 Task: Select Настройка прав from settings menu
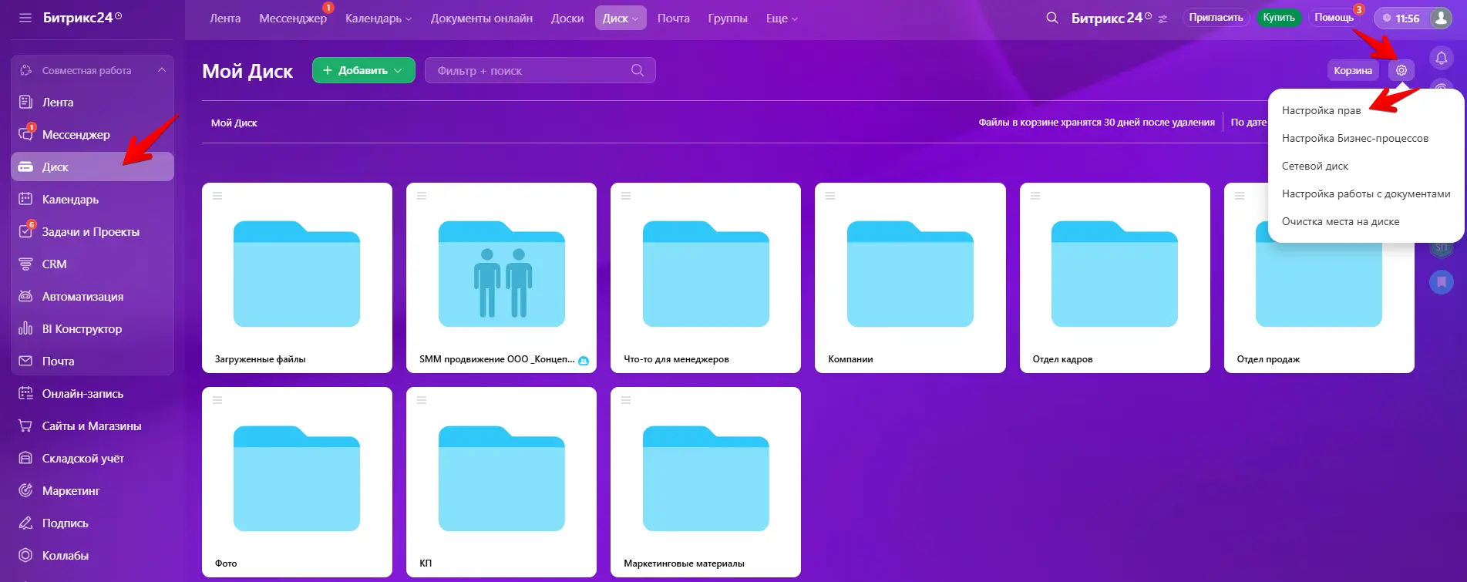(1321, 111)
